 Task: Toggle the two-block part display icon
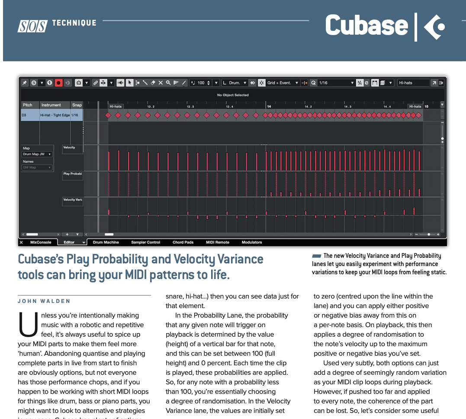pos(375,83)
